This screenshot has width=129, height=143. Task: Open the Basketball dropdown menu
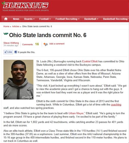pyautogui.click(x=91, y=19)
